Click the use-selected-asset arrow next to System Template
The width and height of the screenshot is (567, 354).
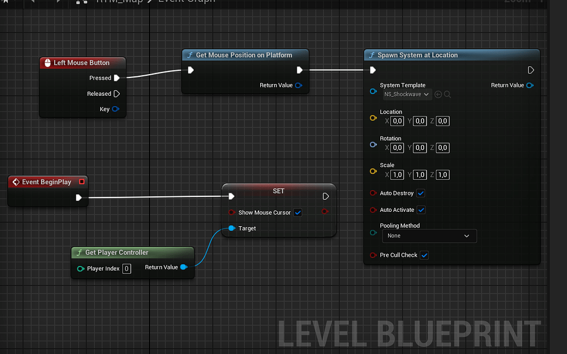pyautogui.click(x=438, y=94)
